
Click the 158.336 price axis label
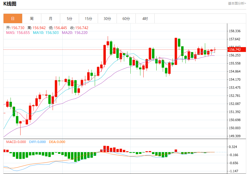point(234,31)
